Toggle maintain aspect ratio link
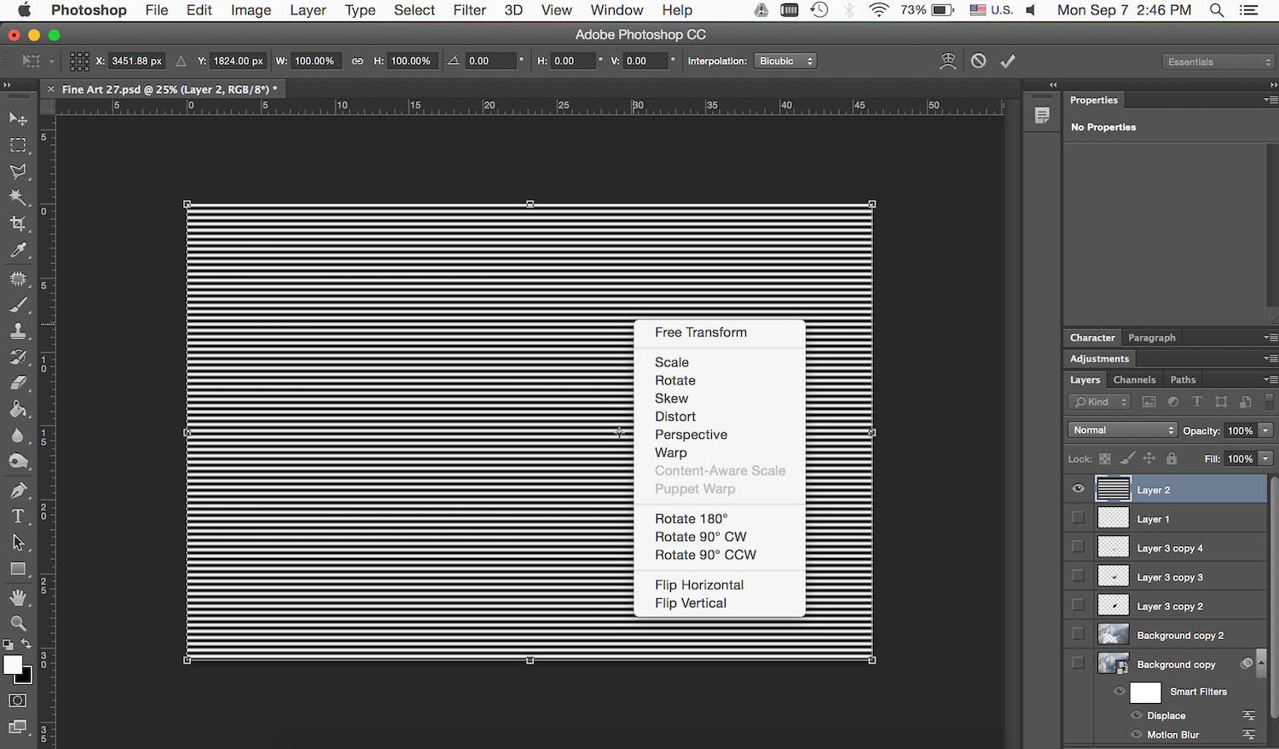This screenshot has width=1279, height=749. coord(357,61)
